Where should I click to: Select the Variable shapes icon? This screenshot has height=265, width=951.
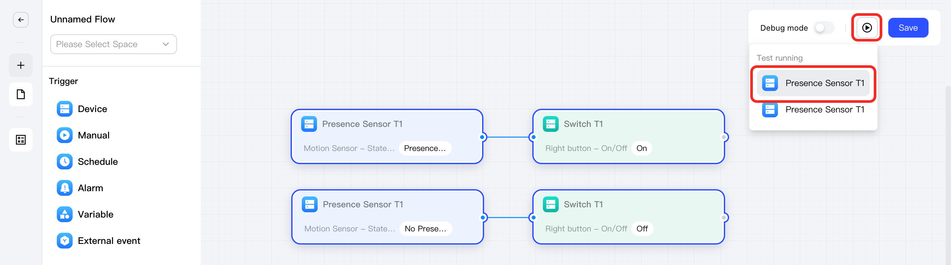tap(65, 214)
